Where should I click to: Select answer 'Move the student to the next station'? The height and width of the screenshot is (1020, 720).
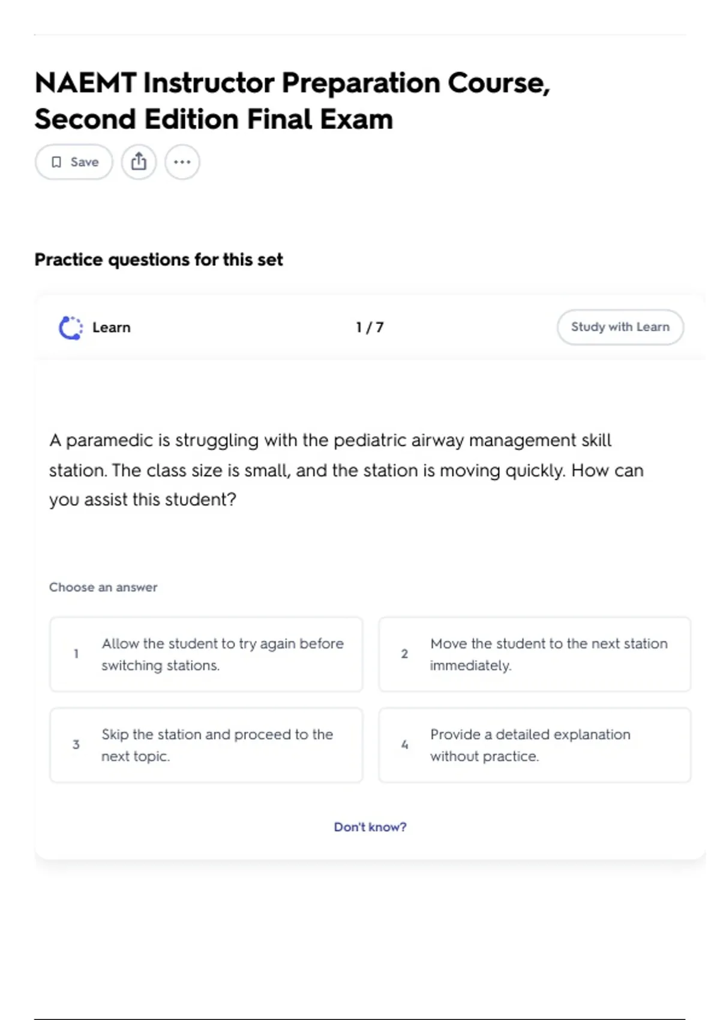click(x=535, y=654)
